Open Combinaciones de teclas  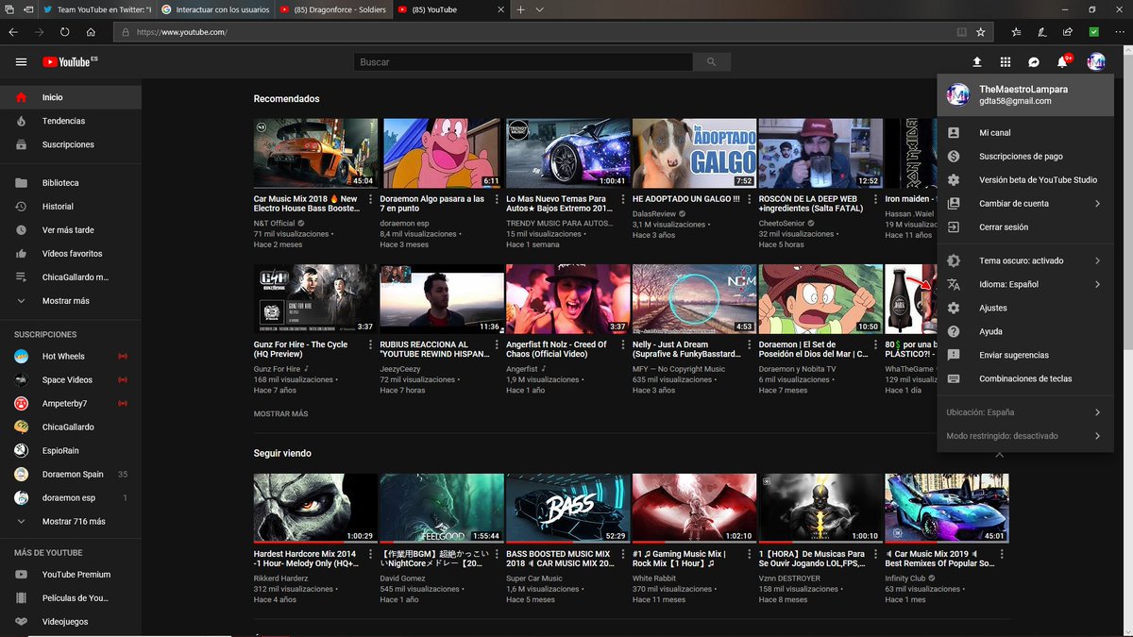[x=1026, y=379]
